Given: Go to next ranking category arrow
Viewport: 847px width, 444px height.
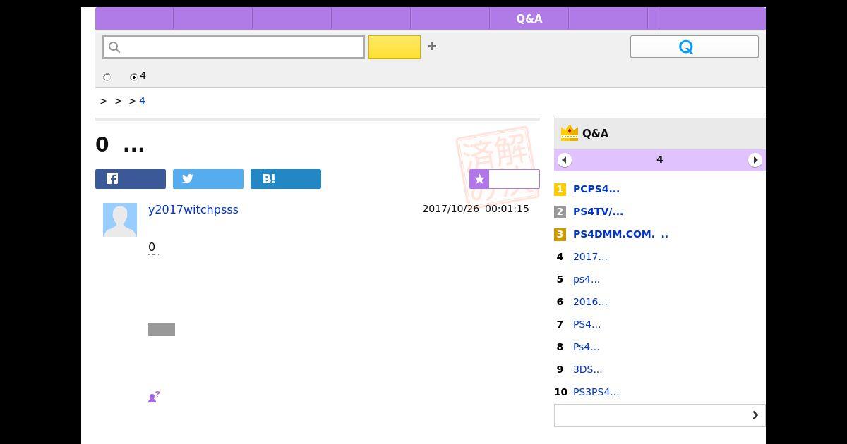Looking at the screenshot, I should click(x=755, y=160).
